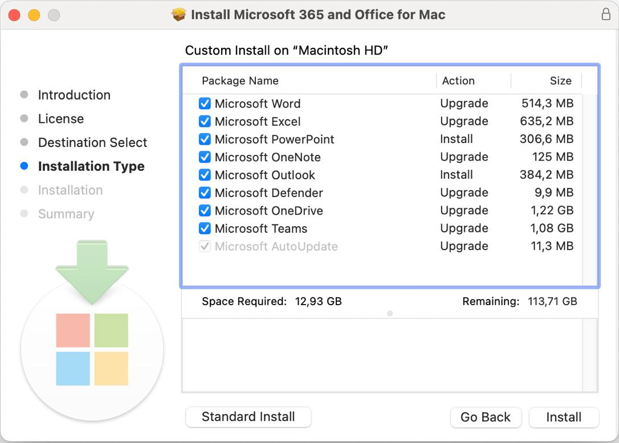
Task: Click the Package Name column header
Action: click(240, 81)
